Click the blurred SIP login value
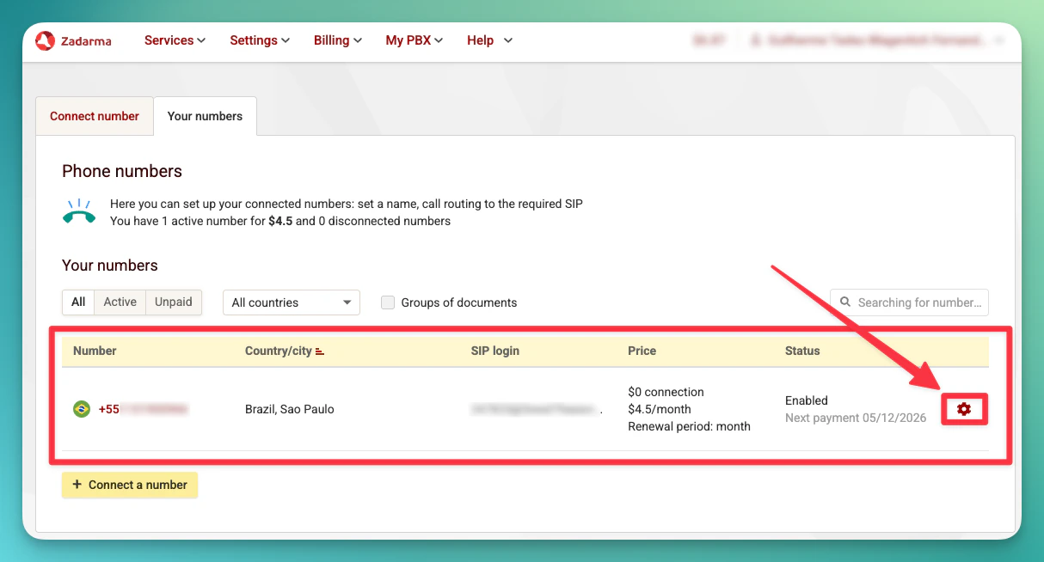Viewport: 1044px width, 562px height. pos(533,410)
